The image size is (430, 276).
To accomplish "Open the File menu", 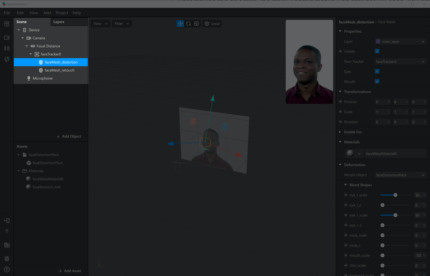I will (x=7, y=13).
